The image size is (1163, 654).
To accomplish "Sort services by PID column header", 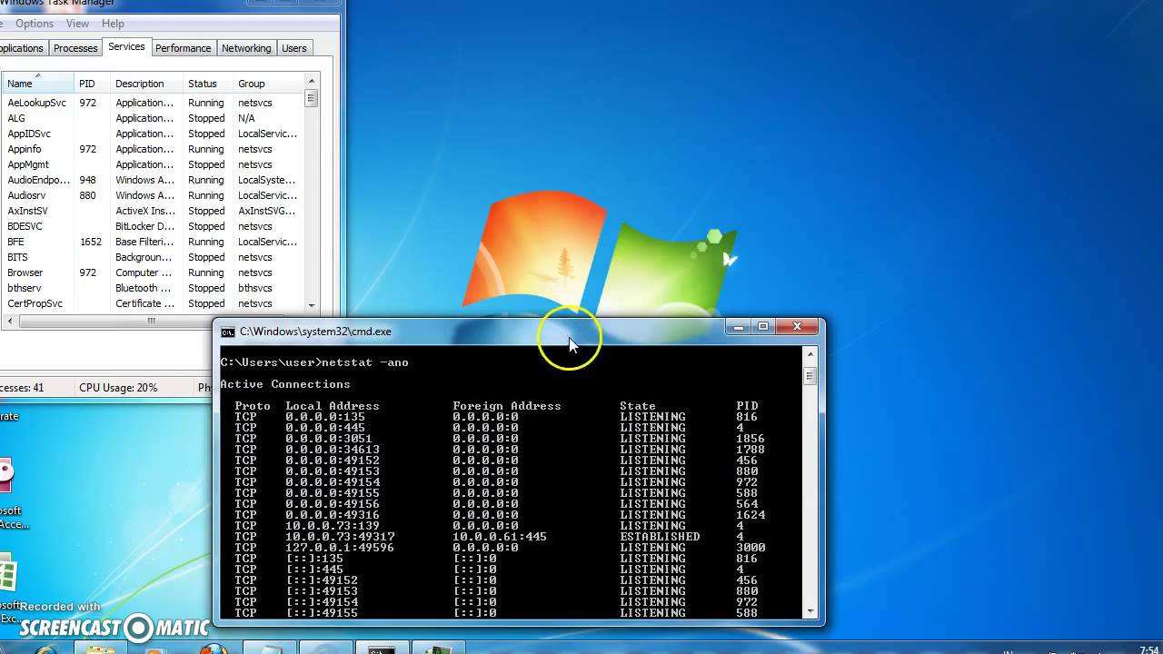I will coord(93,84).
